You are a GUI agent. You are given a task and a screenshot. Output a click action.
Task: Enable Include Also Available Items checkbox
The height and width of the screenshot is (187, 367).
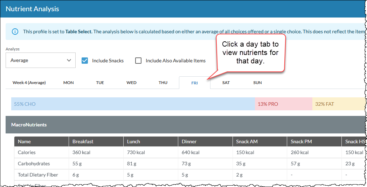pos(138,61)
